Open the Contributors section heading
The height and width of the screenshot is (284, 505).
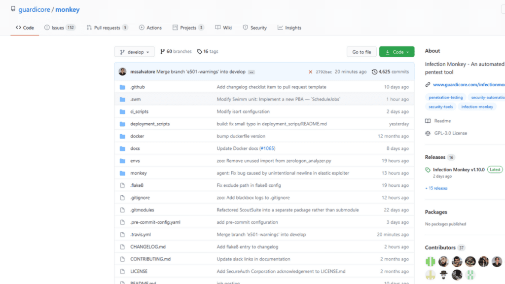(x=440, y=248)
